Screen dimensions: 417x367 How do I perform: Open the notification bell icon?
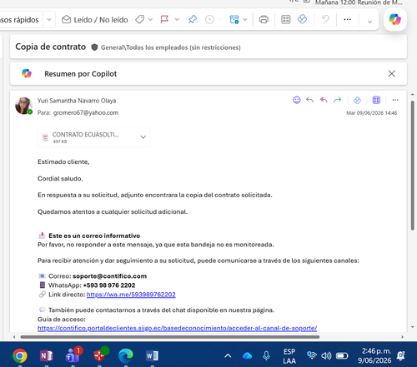pyautogui.click(x=400, y=356)
